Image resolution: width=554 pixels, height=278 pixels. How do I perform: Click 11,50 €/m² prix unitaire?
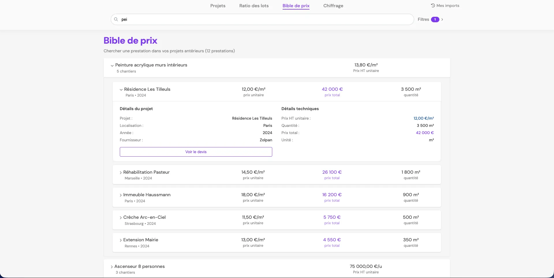(253, 217)
